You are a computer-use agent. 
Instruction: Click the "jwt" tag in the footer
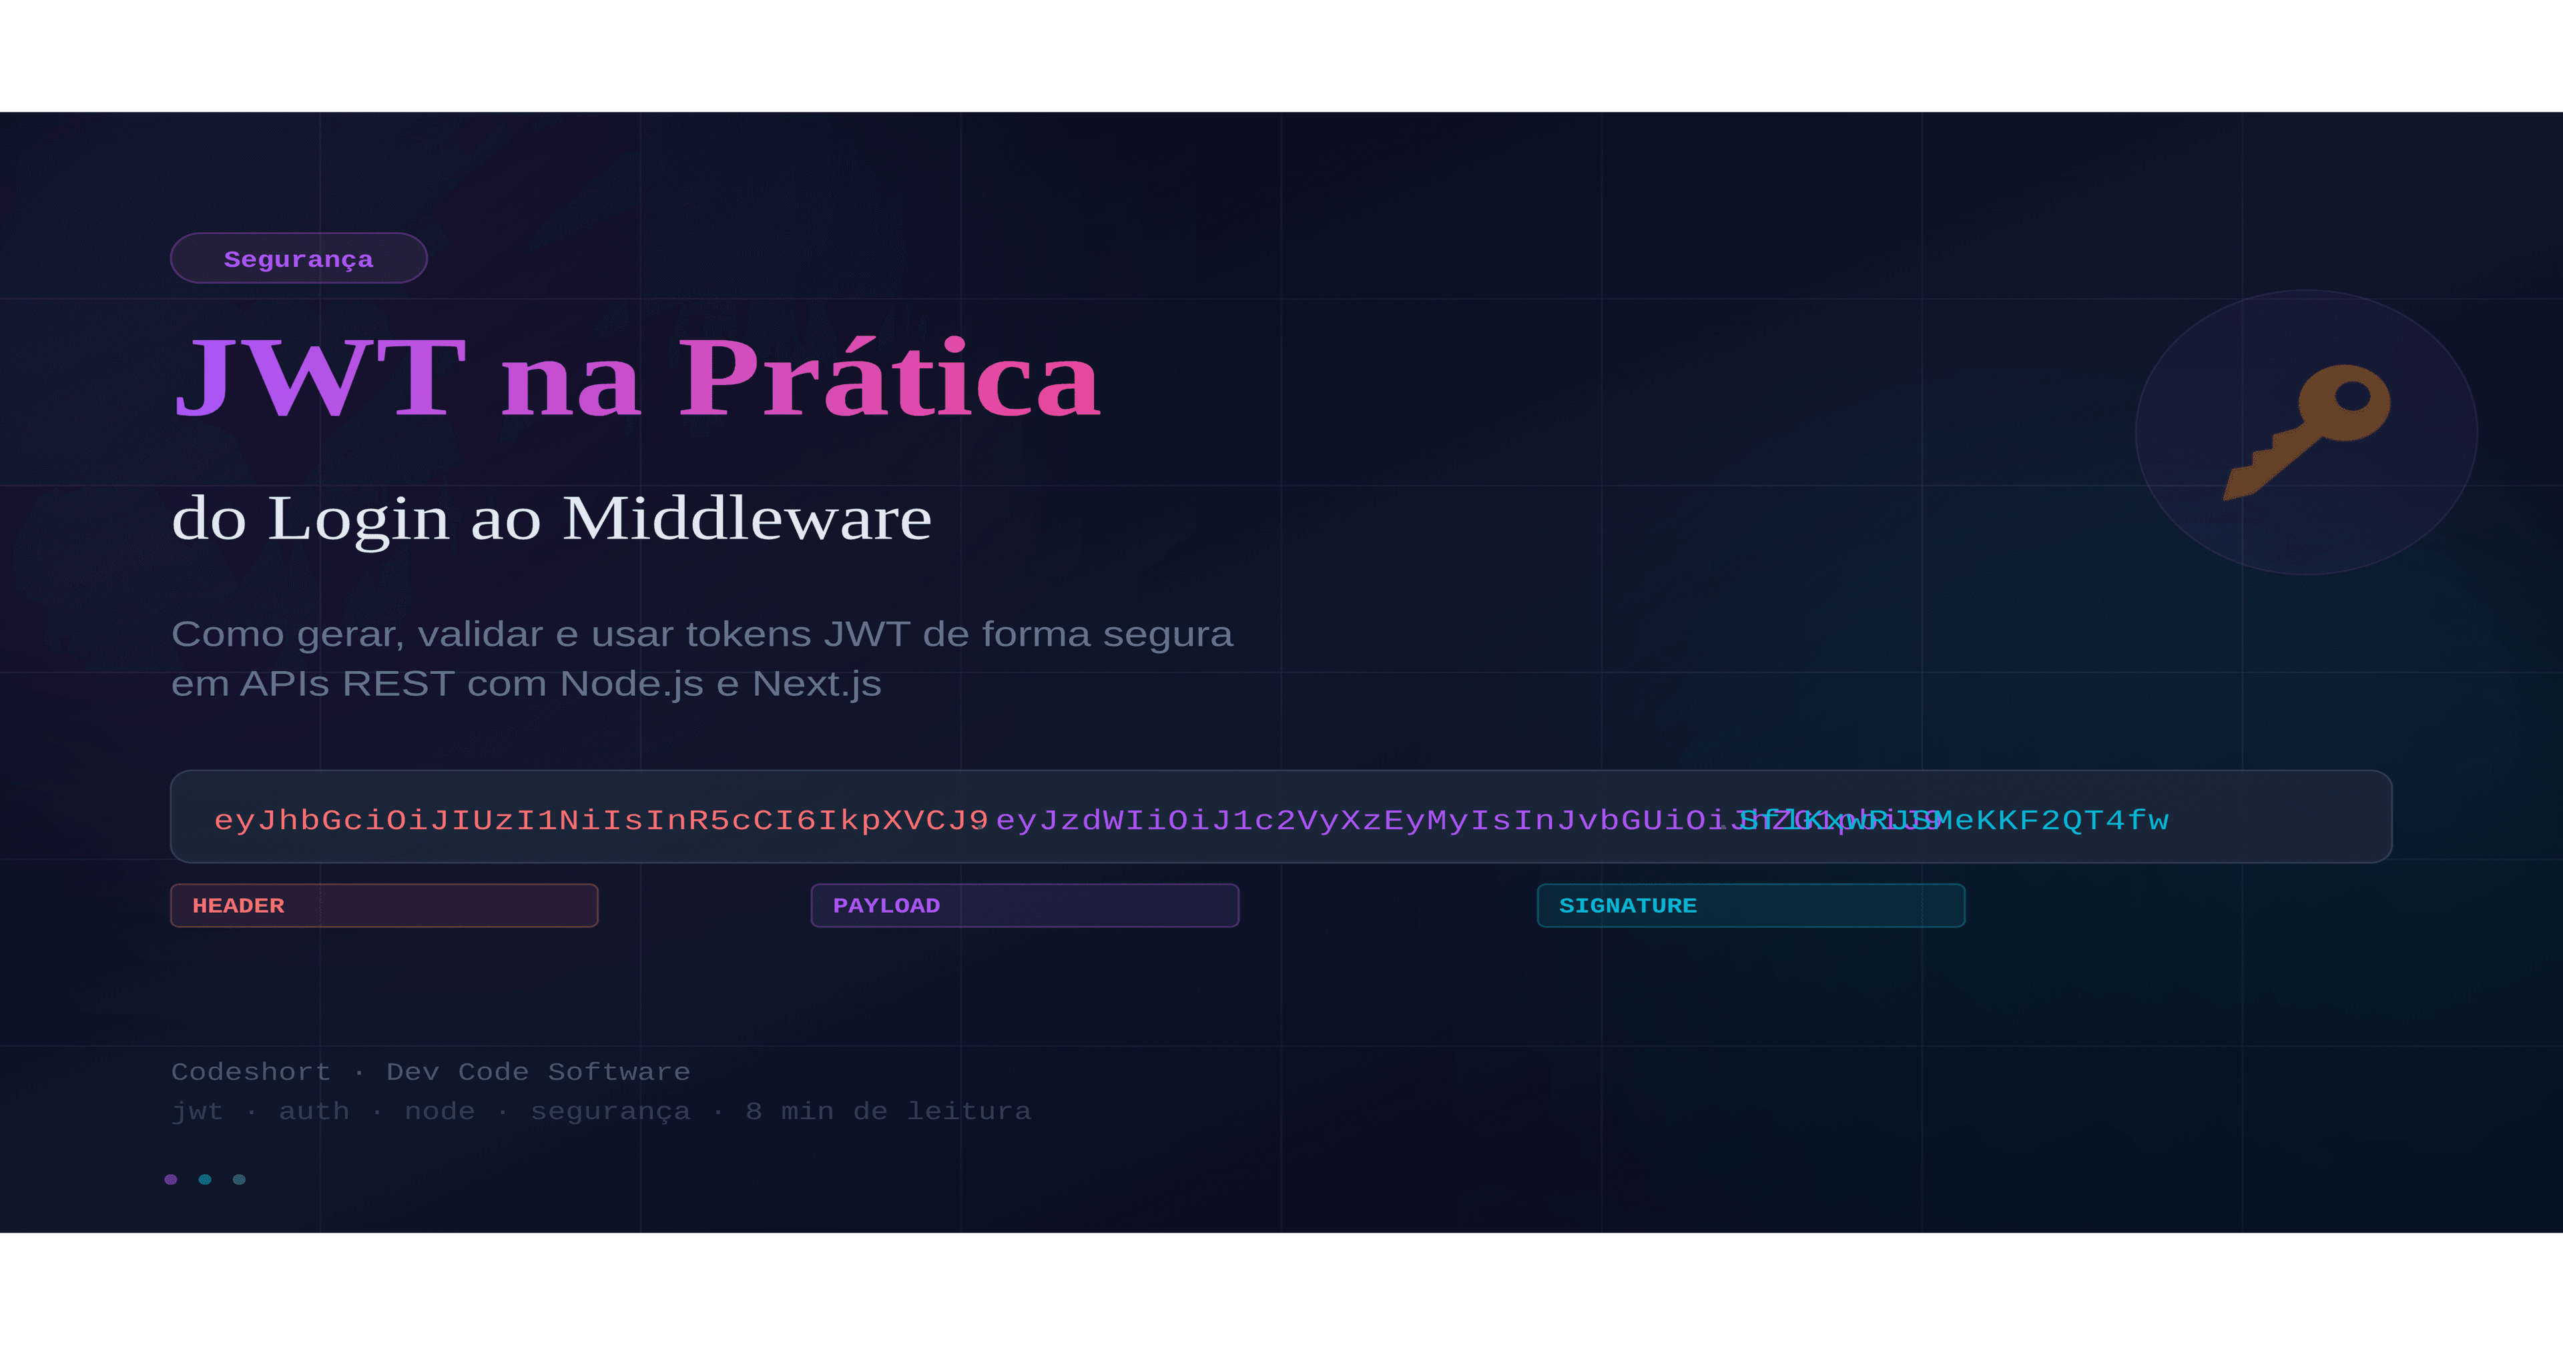tap(197, 1111)
